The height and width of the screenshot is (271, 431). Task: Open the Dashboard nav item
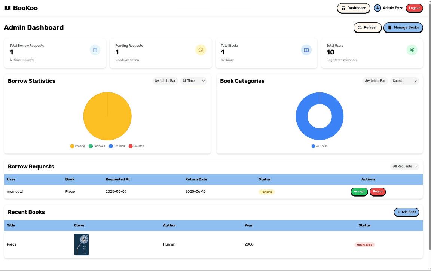coord(354,8)
